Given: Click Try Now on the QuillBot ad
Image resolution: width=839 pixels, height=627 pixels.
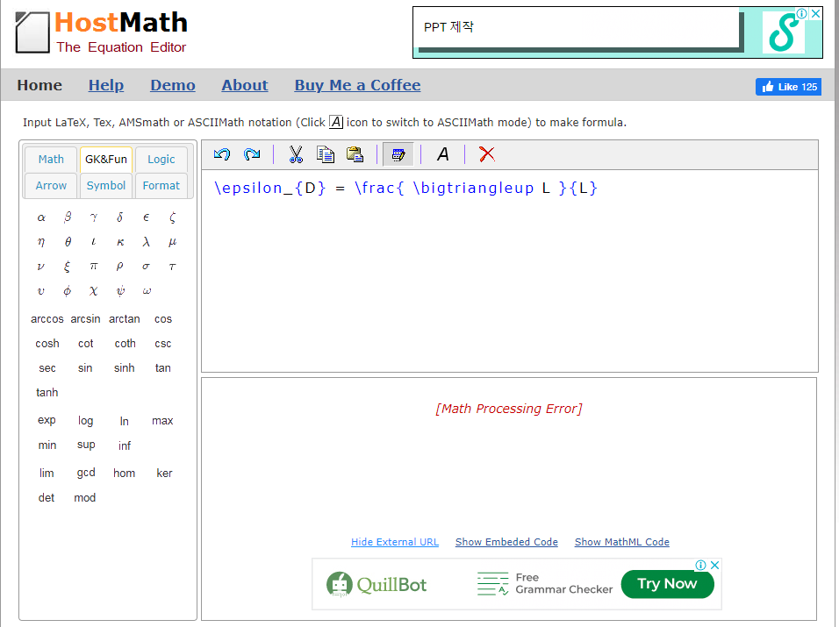Looking at the screenshot, I should [667, 584].
